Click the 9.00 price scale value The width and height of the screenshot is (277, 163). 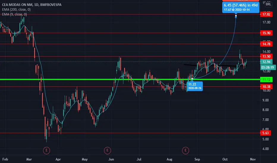coord(265,100)
